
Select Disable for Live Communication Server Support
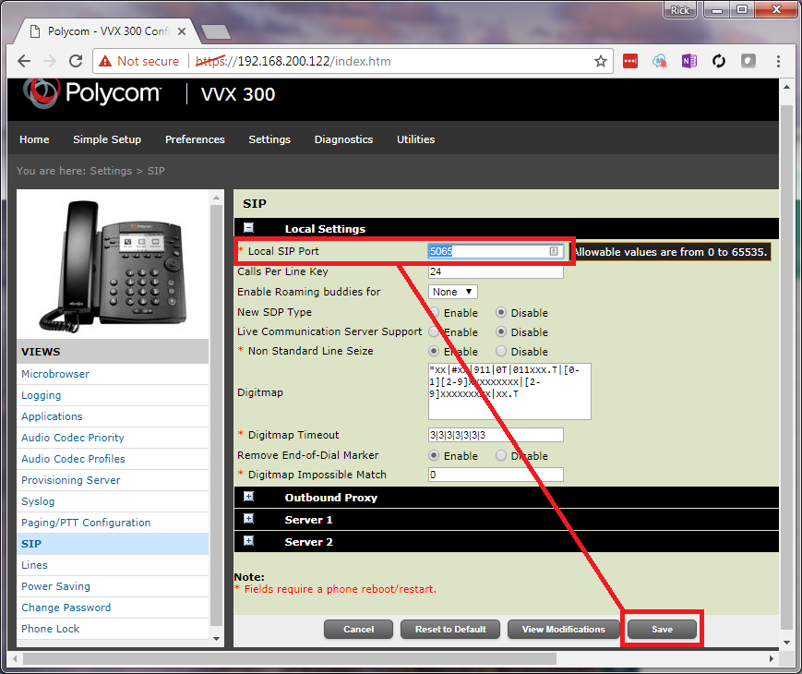(501, 331)
